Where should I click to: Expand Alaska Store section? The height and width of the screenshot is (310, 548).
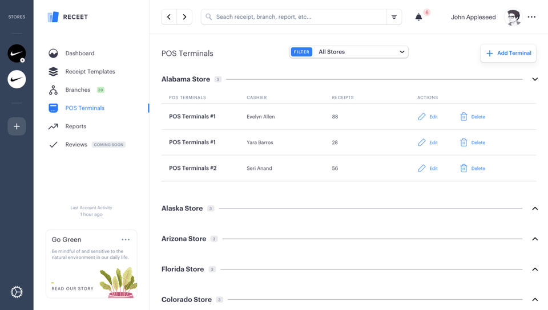[535, 209]
